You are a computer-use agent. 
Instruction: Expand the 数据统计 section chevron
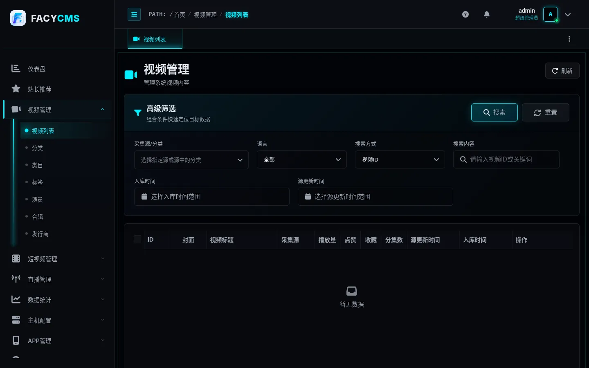103,299
